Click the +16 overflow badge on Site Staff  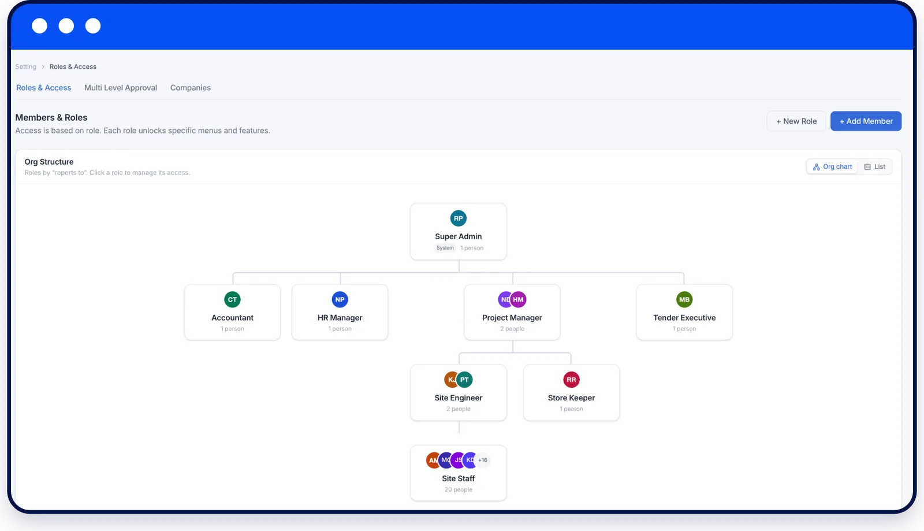(483, 461)
